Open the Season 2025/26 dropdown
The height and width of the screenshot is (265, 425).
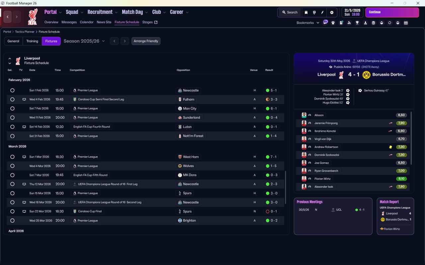(84, 41)
